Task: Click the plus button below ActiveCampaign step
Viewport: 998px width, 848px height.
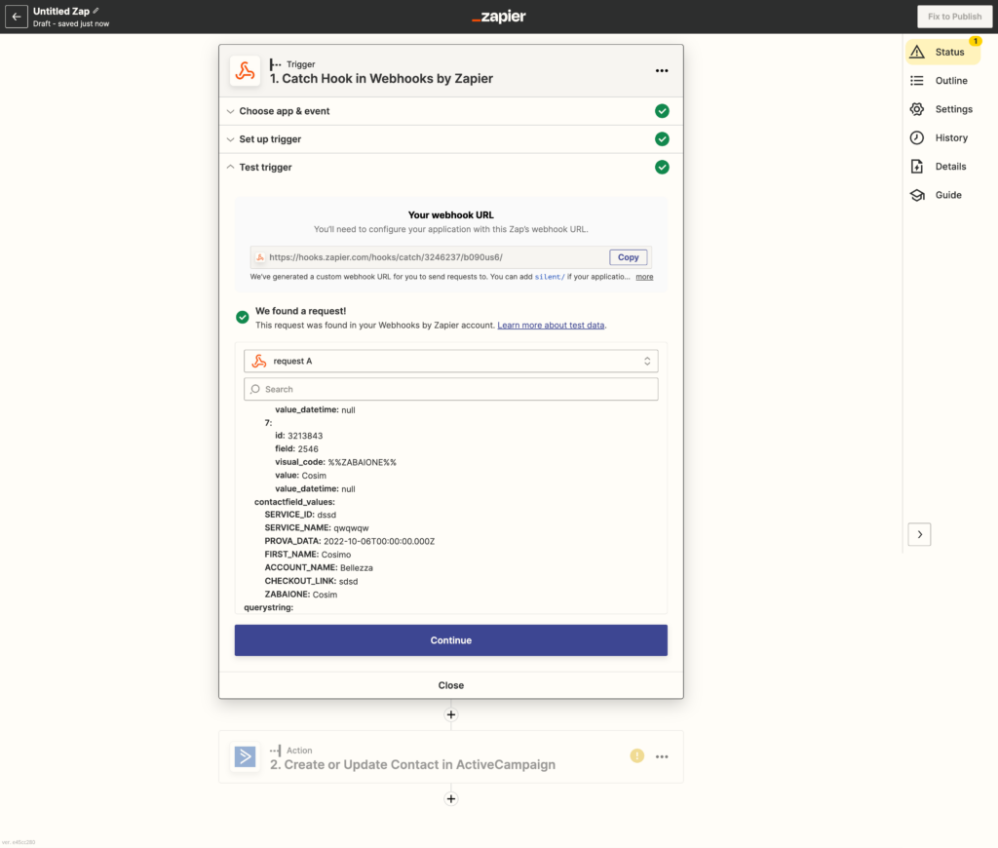Action: tap(450, 799)
